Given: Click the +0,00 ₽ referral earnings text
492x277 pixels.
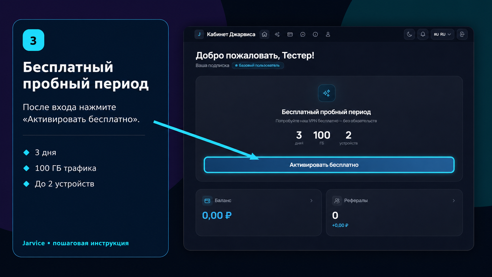Looking at the screenshot, I should tap(340, 225).
